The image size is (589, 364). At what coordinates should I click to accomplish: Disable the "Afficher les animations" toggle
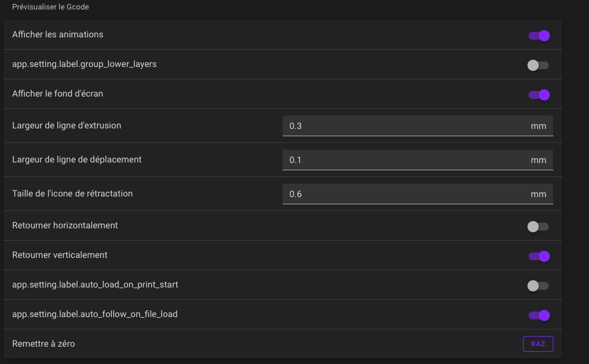coord(539,35)
